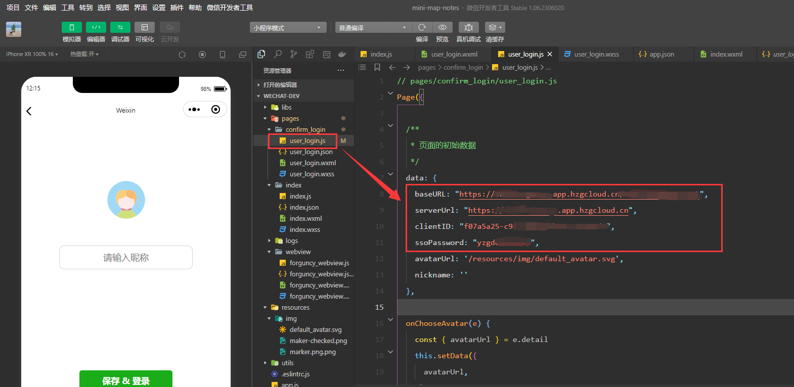
Task: Collapse the pages folder
Action: click(303, 118)
